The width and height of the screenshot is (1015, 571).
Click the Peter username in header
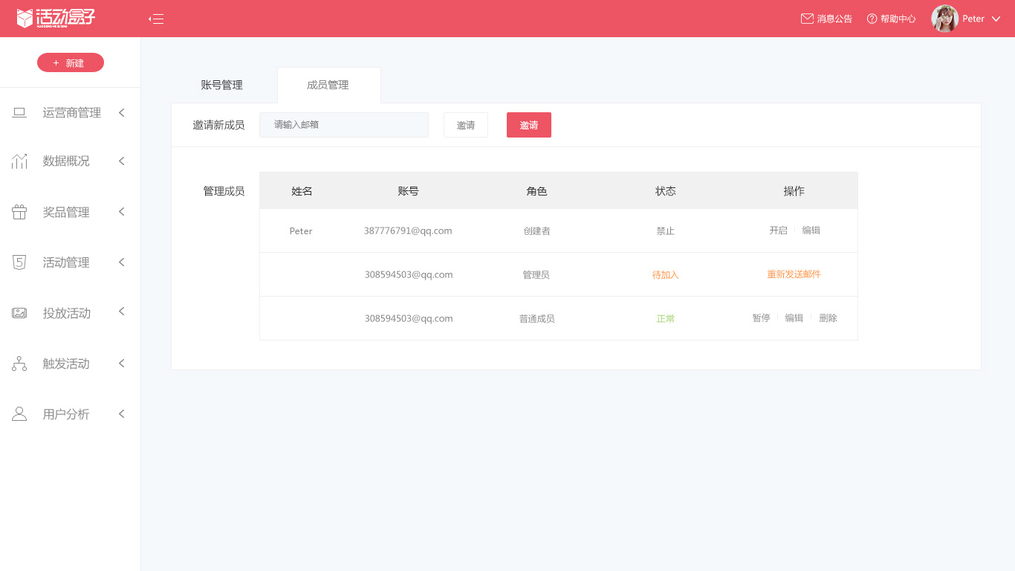973,19
